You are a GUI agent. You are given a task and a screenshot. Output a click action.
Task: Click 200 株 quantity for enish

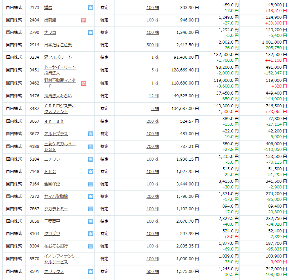point(153,121)
